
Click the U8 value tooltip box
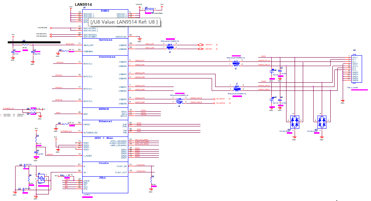pyautogui.click(x=124, y=22)
